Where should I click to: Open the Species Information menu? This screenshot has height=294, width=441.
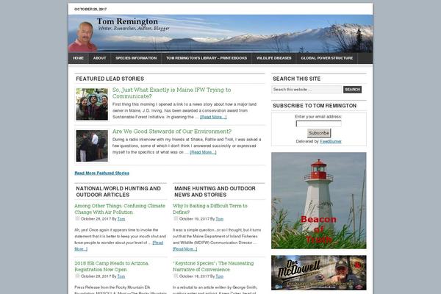pos(136,58)
